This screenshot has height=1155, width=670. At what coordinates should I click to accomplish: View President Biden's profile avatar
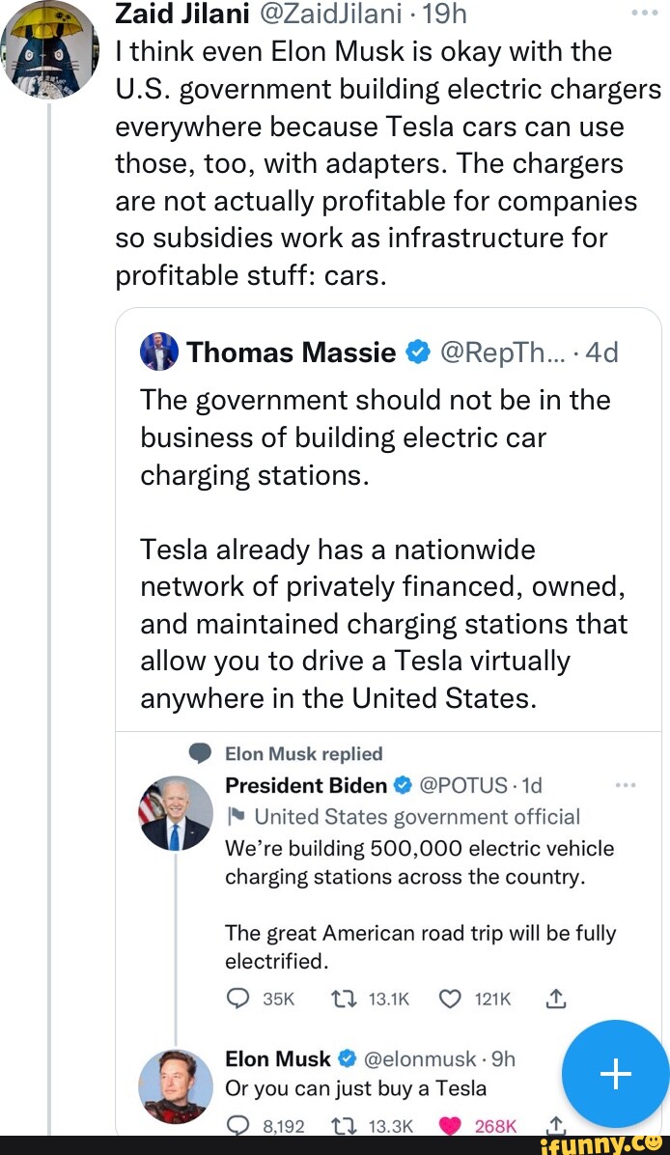coord(175,813)
